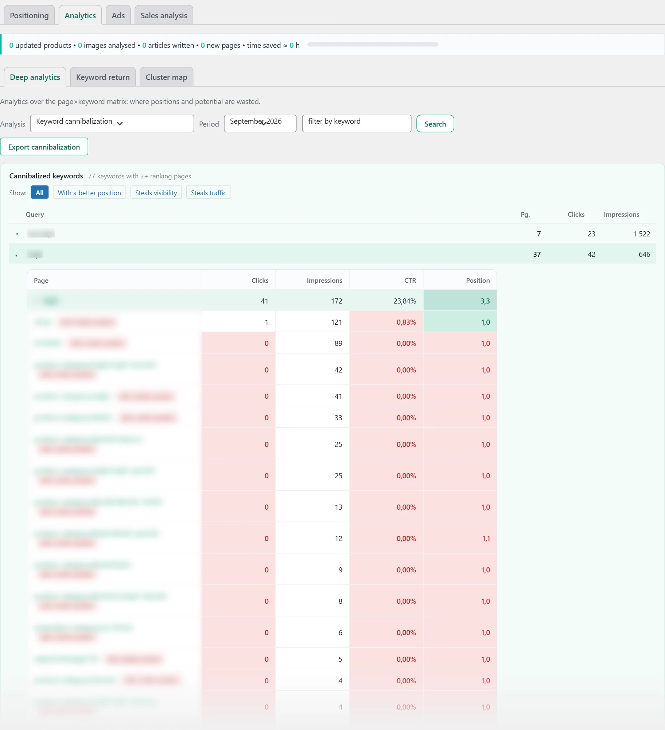Click the 3,3 position cell
Image resolution: width=665 pixels, height=730 pixels.
coord(460,301)
